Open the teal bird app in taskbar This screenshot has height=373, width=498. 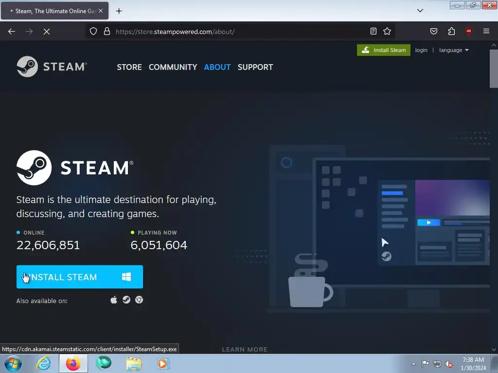(x=104, y=363)
